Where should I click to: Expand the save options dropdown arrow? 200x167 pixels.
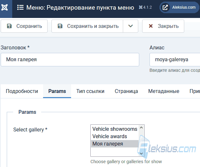131,26
